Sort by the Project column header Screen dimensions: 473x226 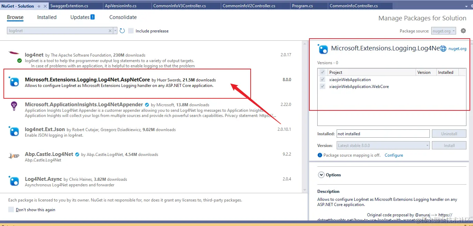tap(371, 72)
